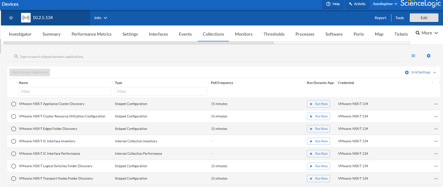Image resolution: width=443 pixels, height=187 pixels.
Task: Go to the Map tab
Action: pos(379,34)
